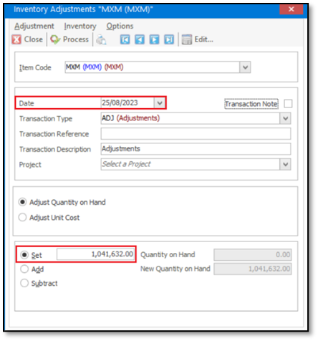Open the Date picker dropdown
The image size is (318, 341).
[160, 103]
